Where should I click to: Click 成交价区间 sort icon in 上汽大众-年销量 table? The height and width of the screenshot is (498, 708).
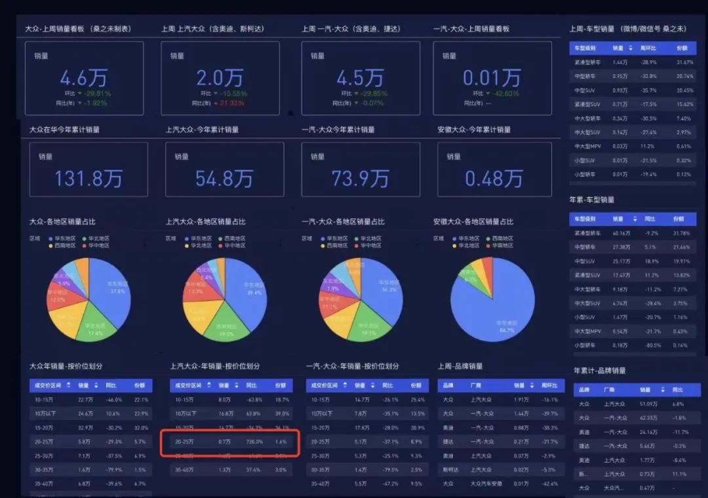[209, 385]
